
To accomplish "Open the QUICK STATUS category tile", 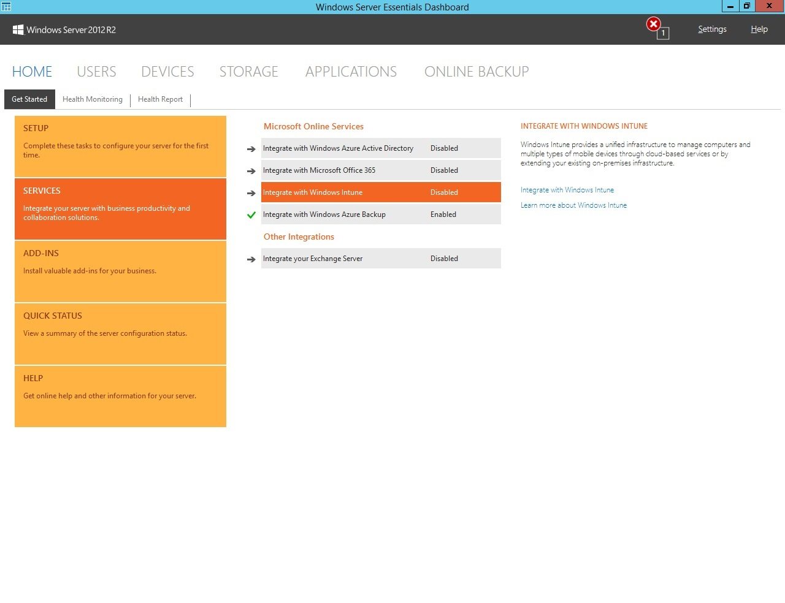I will pos(120,334).
